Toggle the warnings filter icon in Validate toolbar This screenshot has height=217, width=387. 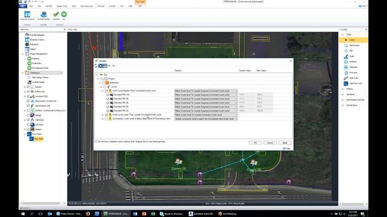pos(105,66)
